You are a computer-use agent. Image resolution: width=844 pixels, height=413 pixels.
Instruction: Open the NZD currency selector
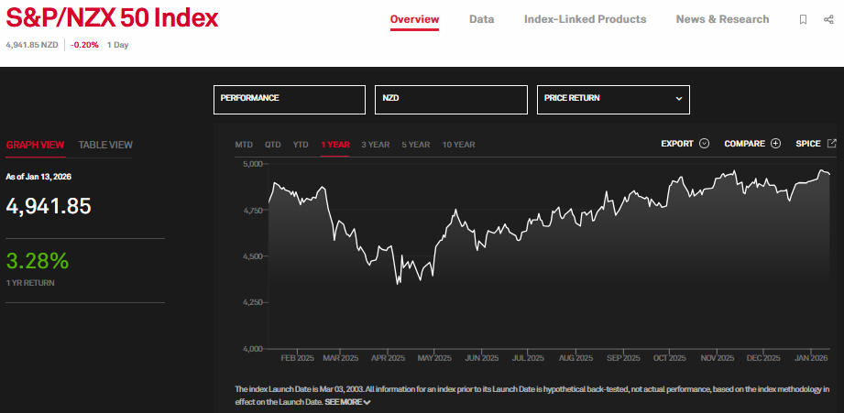pos(451,100)
